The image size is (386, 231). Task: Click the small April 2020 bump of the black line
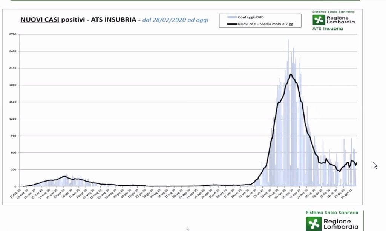click(64, 176)
